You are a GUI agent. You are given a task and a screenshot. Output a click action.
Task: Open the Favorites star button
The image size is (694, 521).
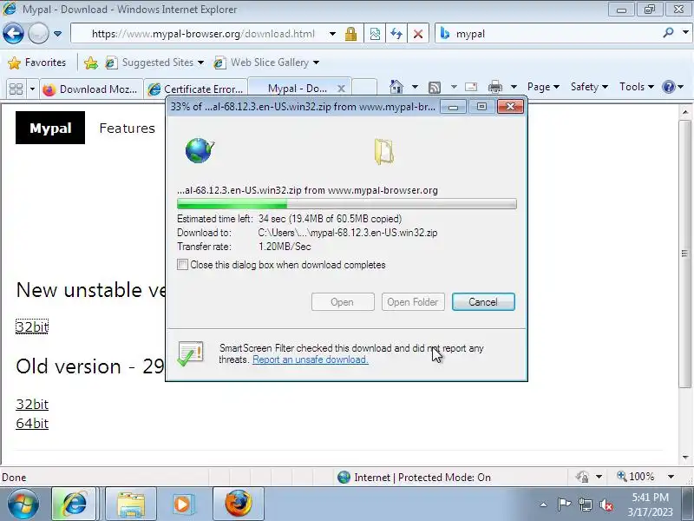coord(37,63)
